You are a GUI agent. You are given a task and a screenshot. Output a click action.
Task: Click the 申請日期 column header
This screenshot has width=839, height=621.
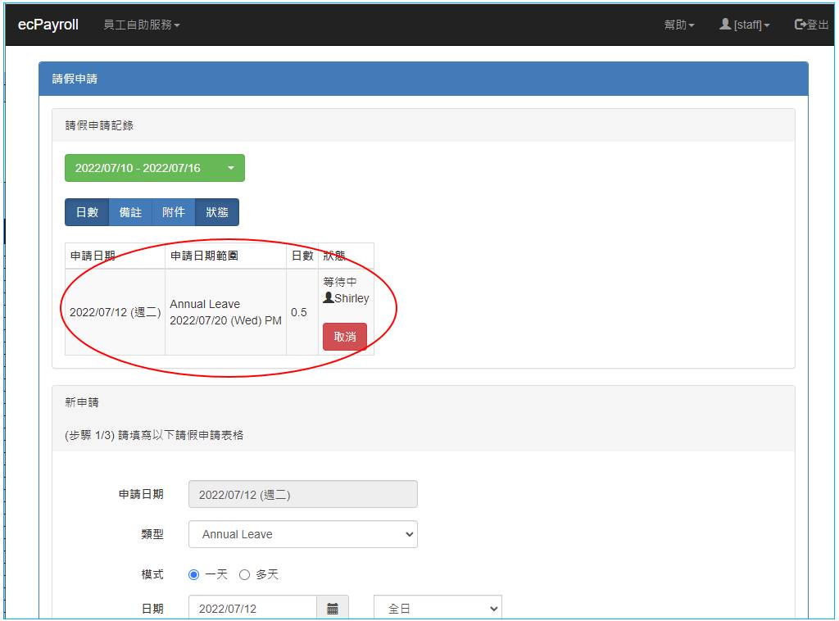point(115,256)
